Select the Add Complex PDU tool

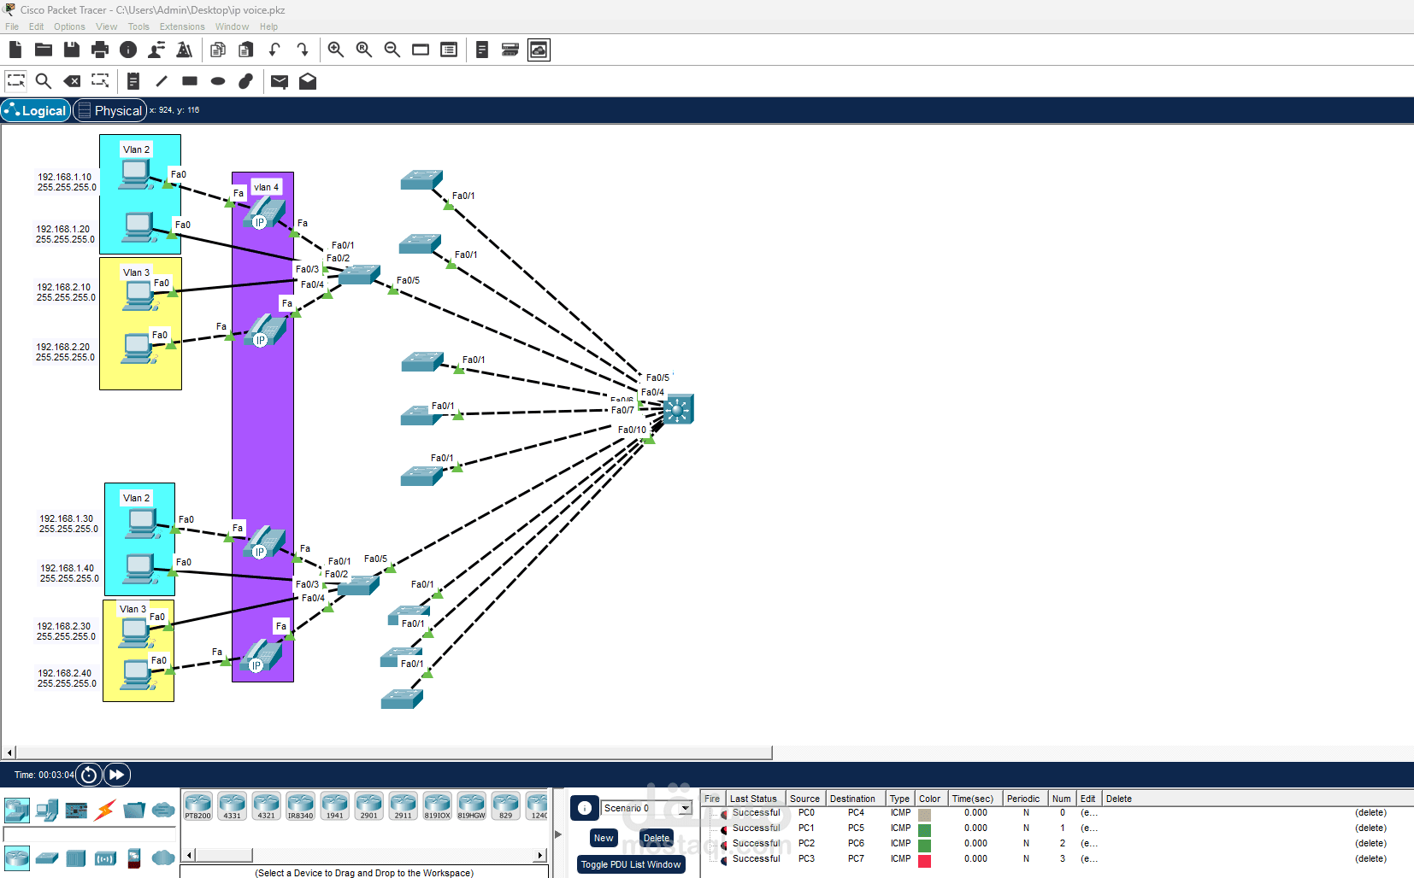pyautogui.click(x=308, y=81)
